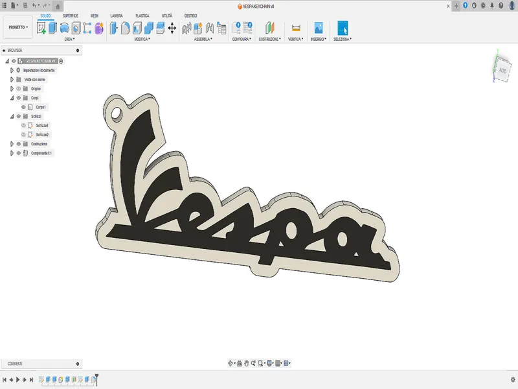Select the Shell tool
Screen dimensions: 518x389
pos(137,28)
